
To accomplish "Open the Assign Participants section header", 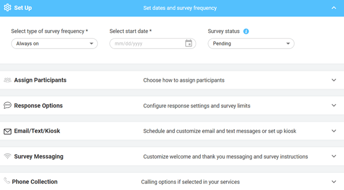I will 172,80.
